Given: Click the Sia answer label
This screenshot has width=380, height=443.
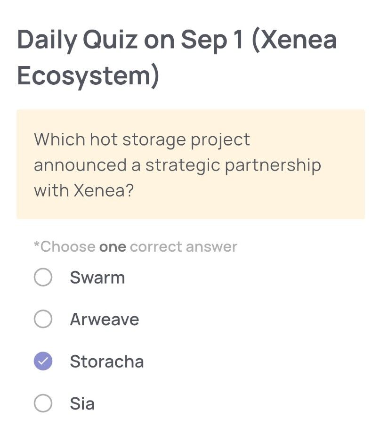Looking at the screenshot, I should 83,403.
